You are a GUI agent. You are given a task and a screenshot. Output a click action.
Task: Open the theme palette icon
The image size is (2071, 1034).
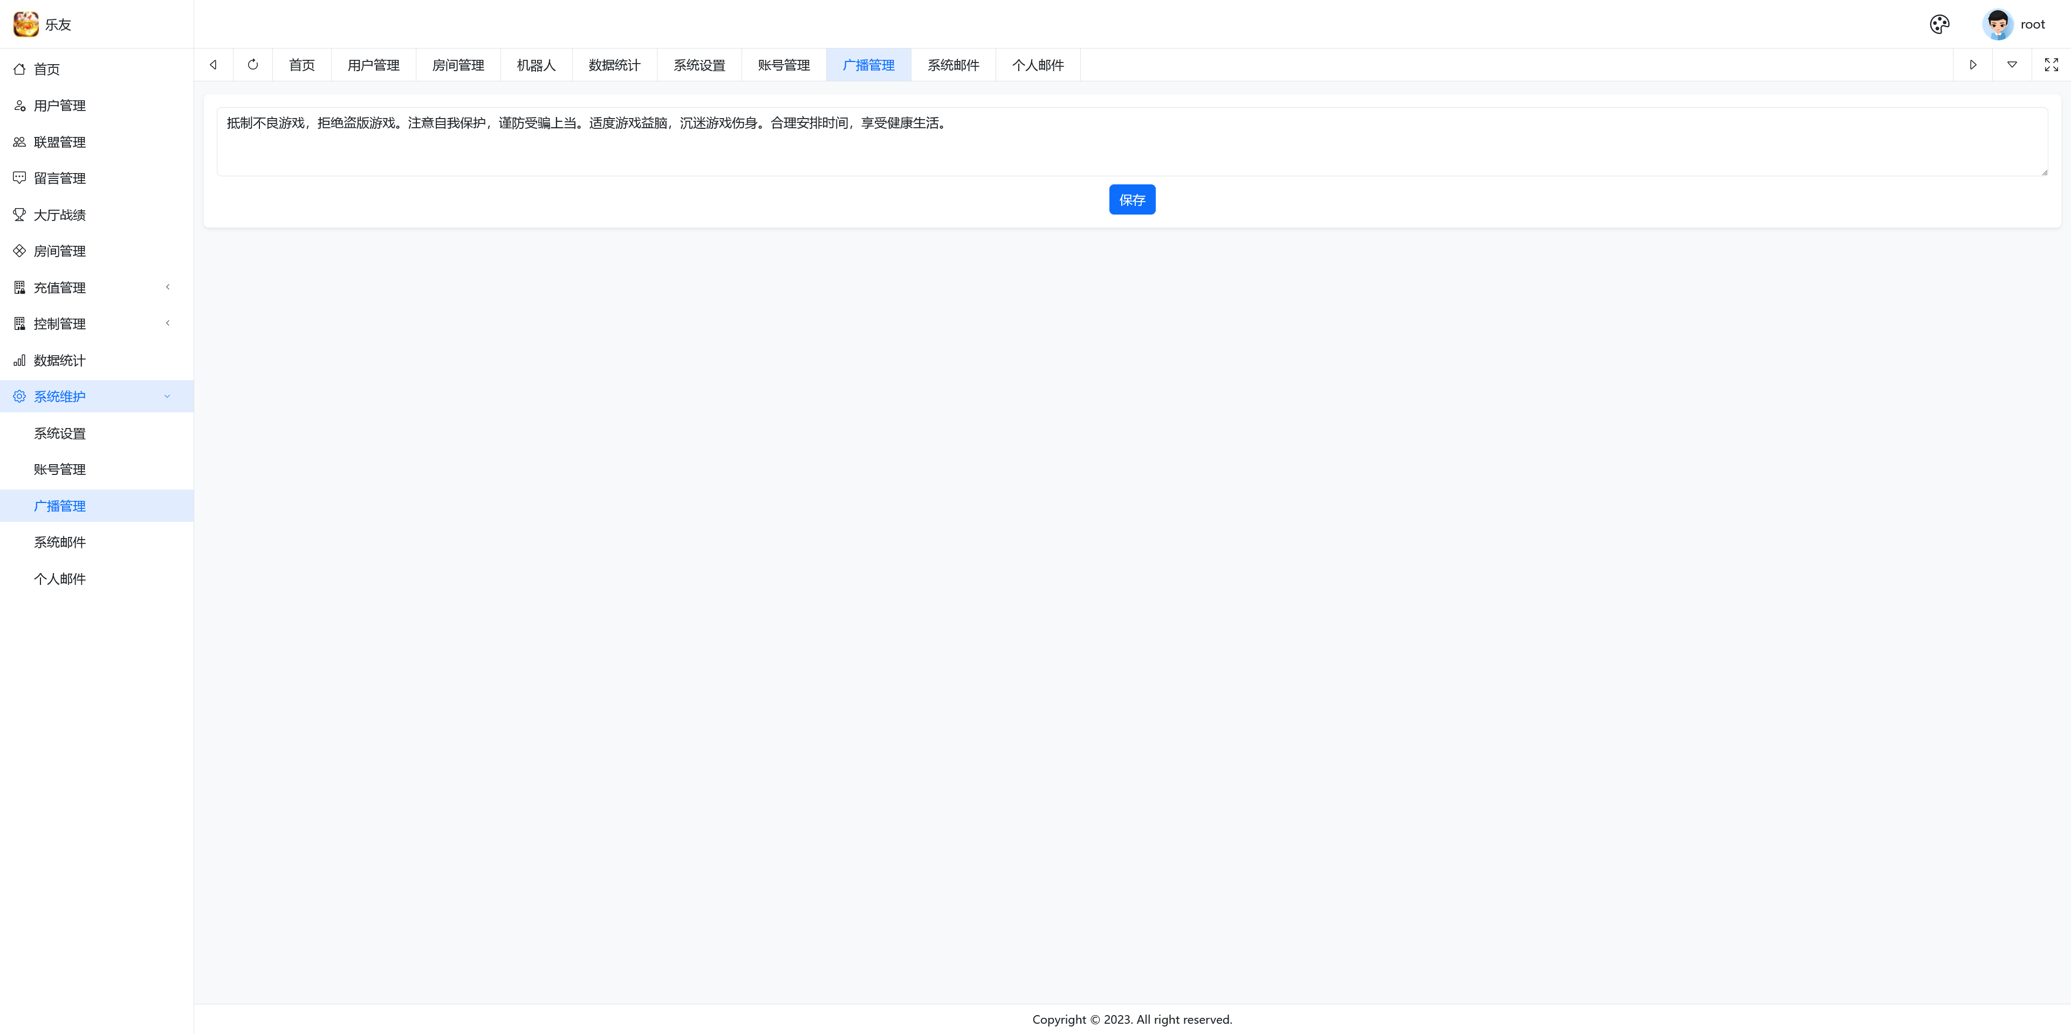coord(1939,24)
